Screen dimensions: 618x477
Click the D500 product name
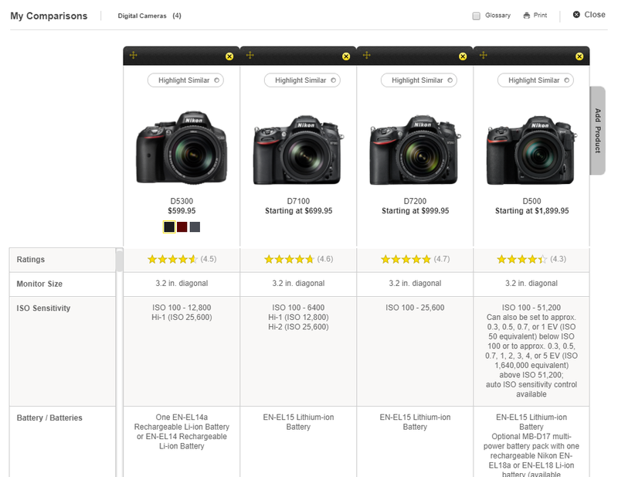[x=531, y=201]
